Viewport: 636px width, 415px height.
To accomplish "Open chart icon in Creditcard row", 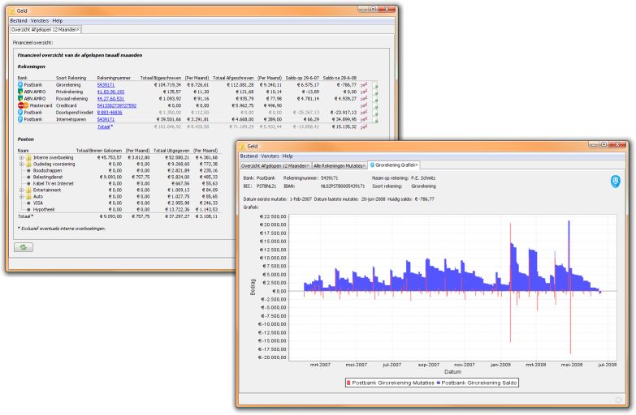I will pos(364,105).
